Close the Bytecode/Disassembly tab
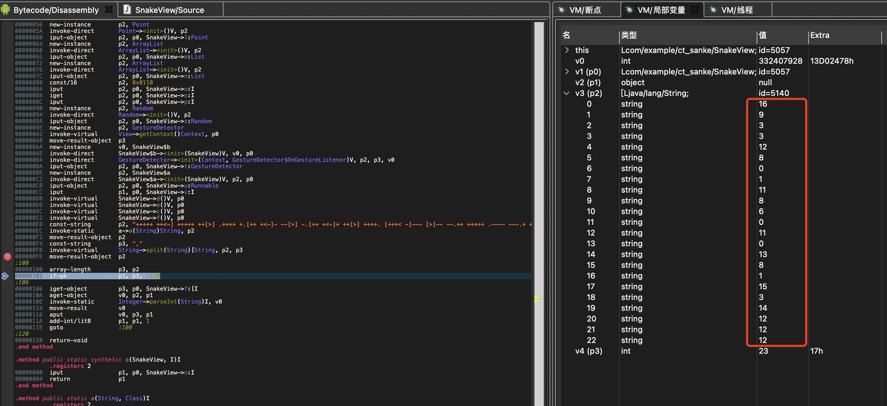The image size is (887, 406). (x=109, y=10)
